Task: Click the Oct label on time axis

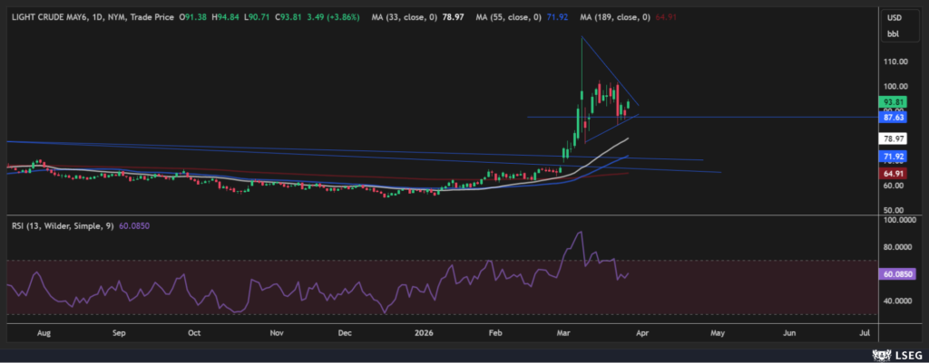Action: (x=194, y=333)
